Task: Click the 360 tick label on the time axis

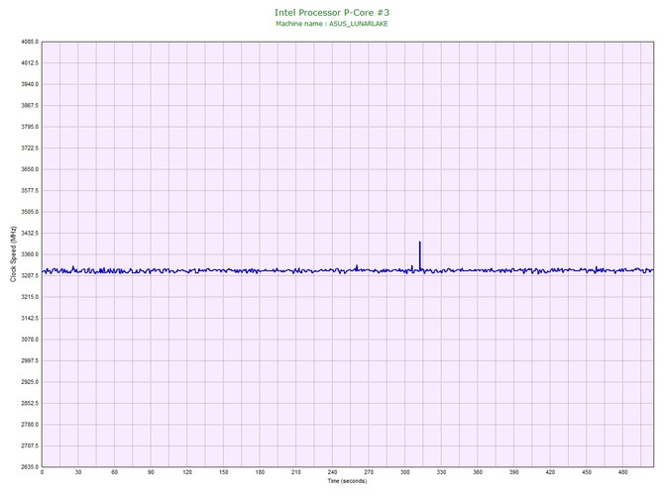Action: tap(478, 472)
